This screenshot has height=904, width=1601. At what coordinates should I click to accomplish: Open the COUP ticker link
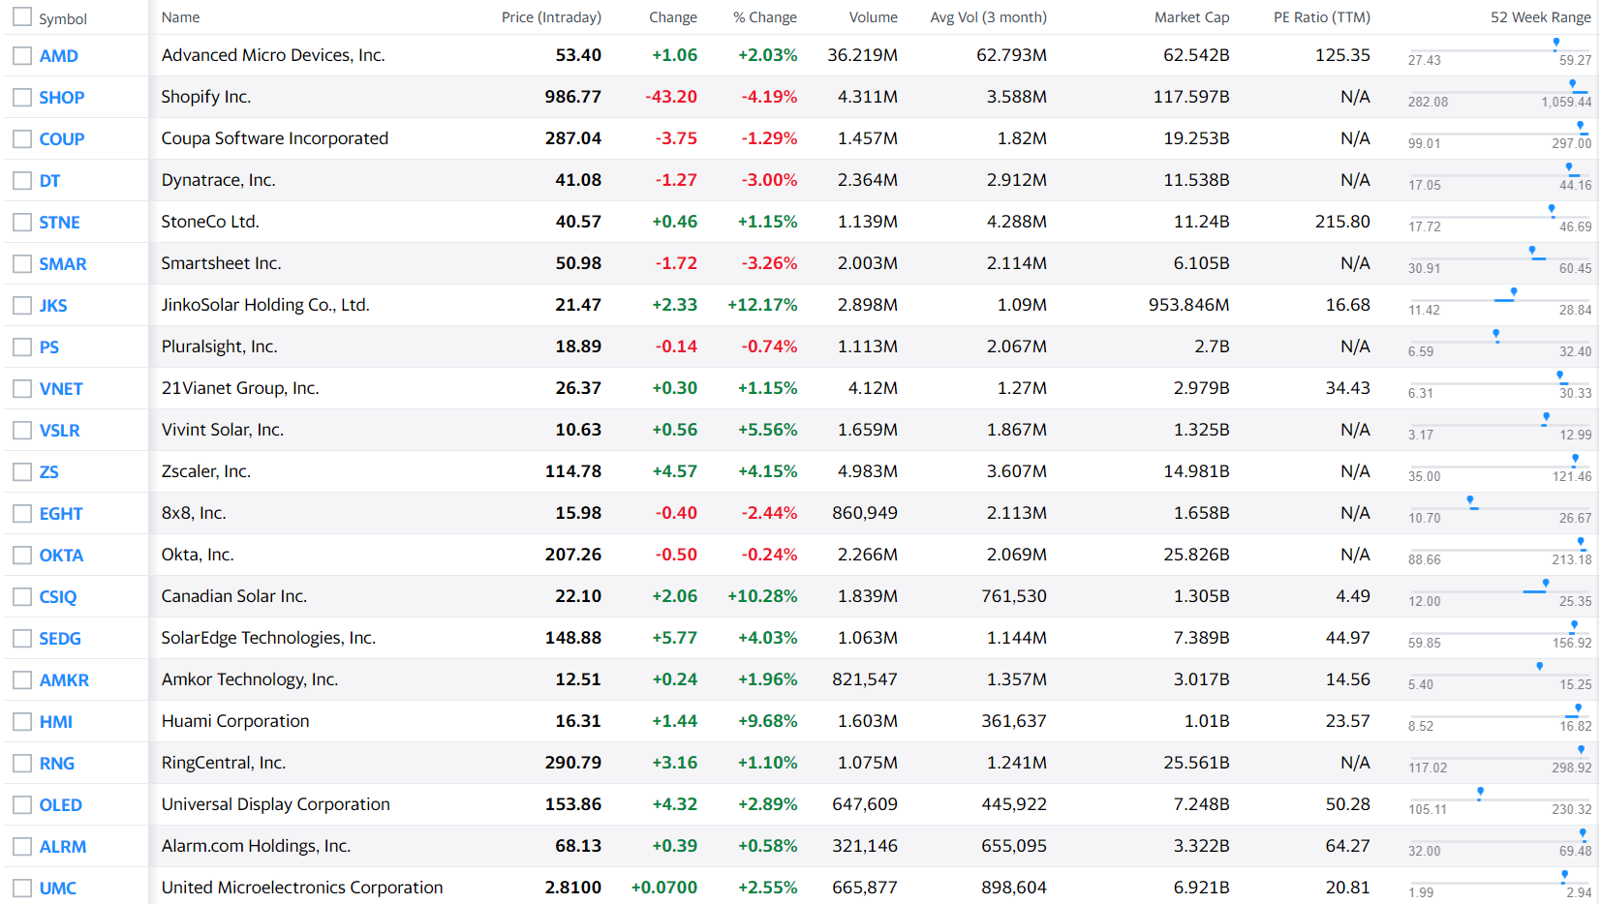pos(61,139)
